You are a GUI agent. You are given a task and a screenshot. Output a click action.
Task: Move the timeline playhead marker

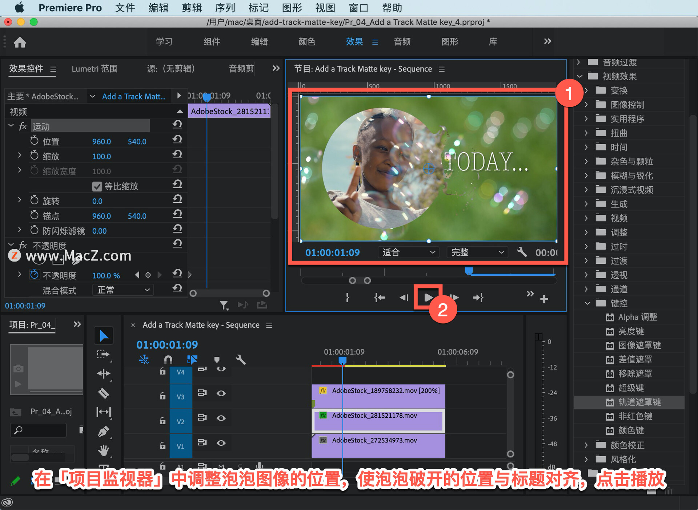342,360
